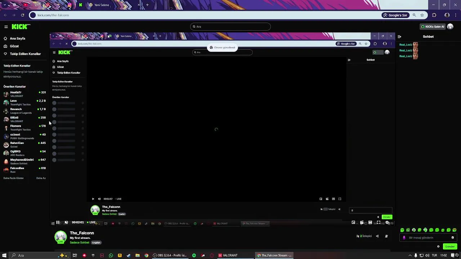
Task: Open the Revanch recommended channel
Action: 24,111
